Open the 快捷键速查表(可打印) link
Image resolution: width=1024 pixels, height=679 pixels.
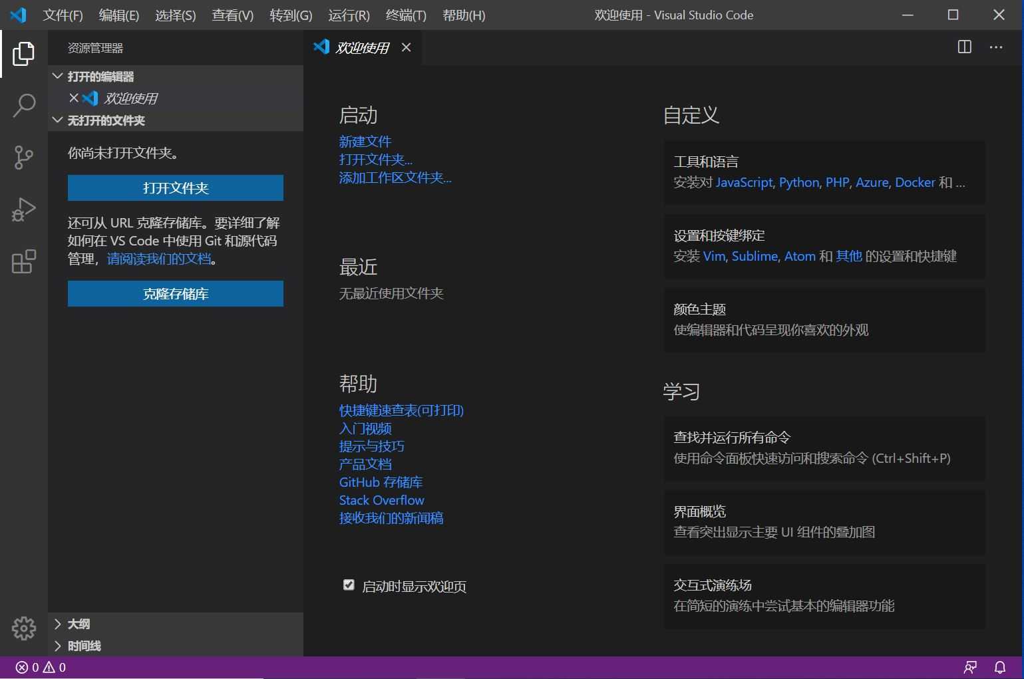coord(401,410)
